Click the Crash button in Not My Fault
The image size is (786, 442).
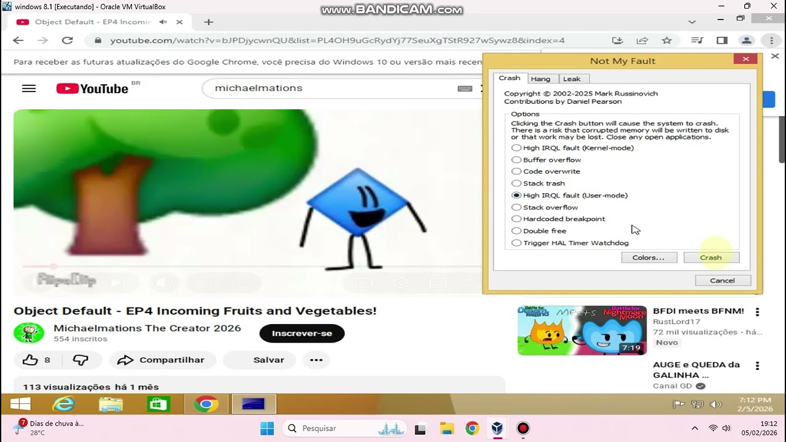pyautogui.click(x=711, y=258)
